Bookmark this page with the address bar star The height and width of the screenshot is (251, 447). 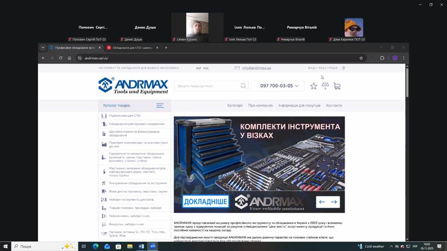[x=361, y=58]
